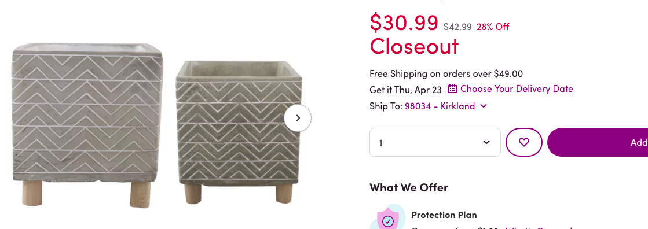648x229 pixels.
Task: Click the Protection Plan shield icon
Action: [387, 218]
